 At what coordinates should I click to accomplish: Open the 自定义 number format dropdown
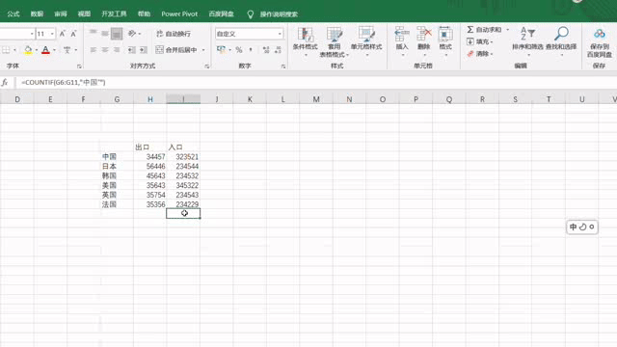[x=280, y=34]
